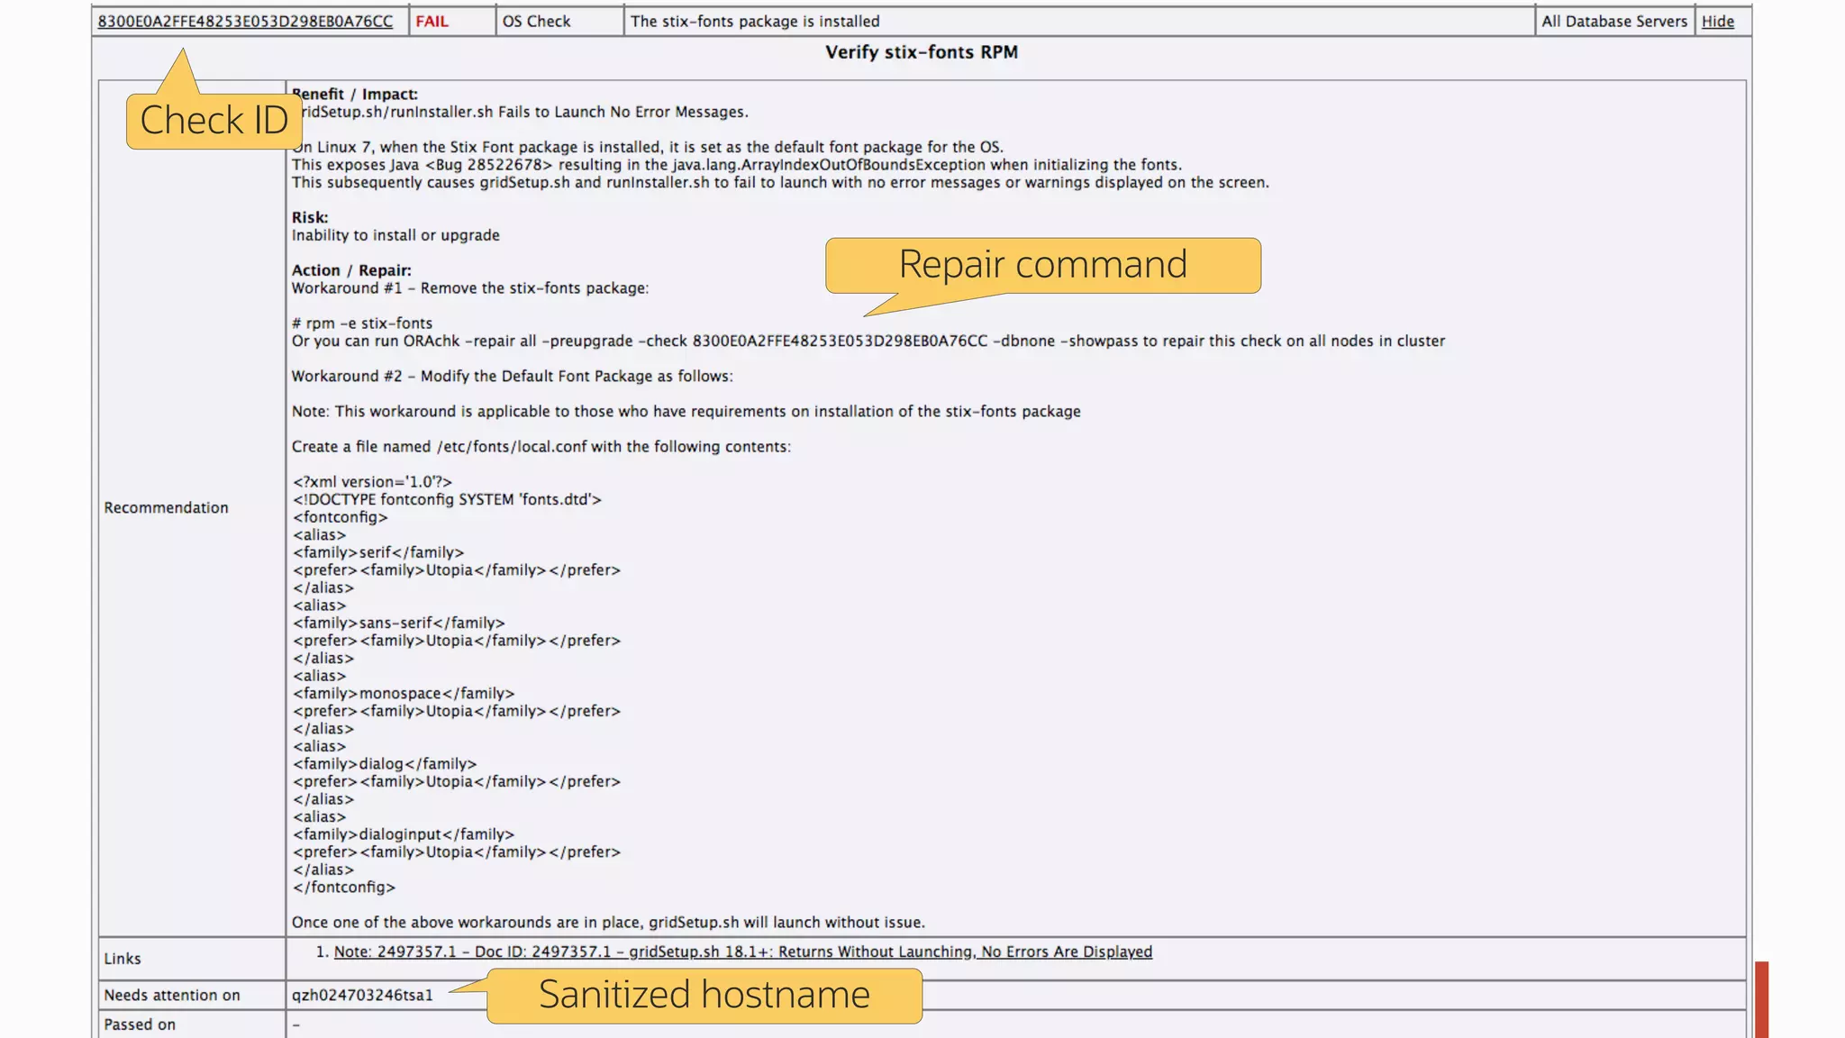Open Note 2497357.1 gridSetup.sh document link
Viewport: 1845px width, 1038px height.
(x=742, y=951)
